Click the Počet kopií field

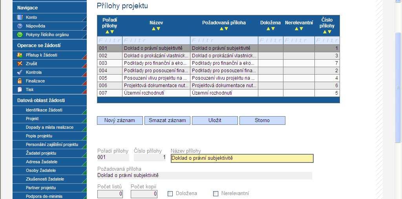[144, 194]
